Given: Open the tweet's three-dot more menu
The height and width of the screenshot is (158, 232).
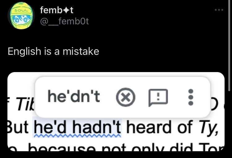Looking at the screenshot, I should [x=219, y=10].
